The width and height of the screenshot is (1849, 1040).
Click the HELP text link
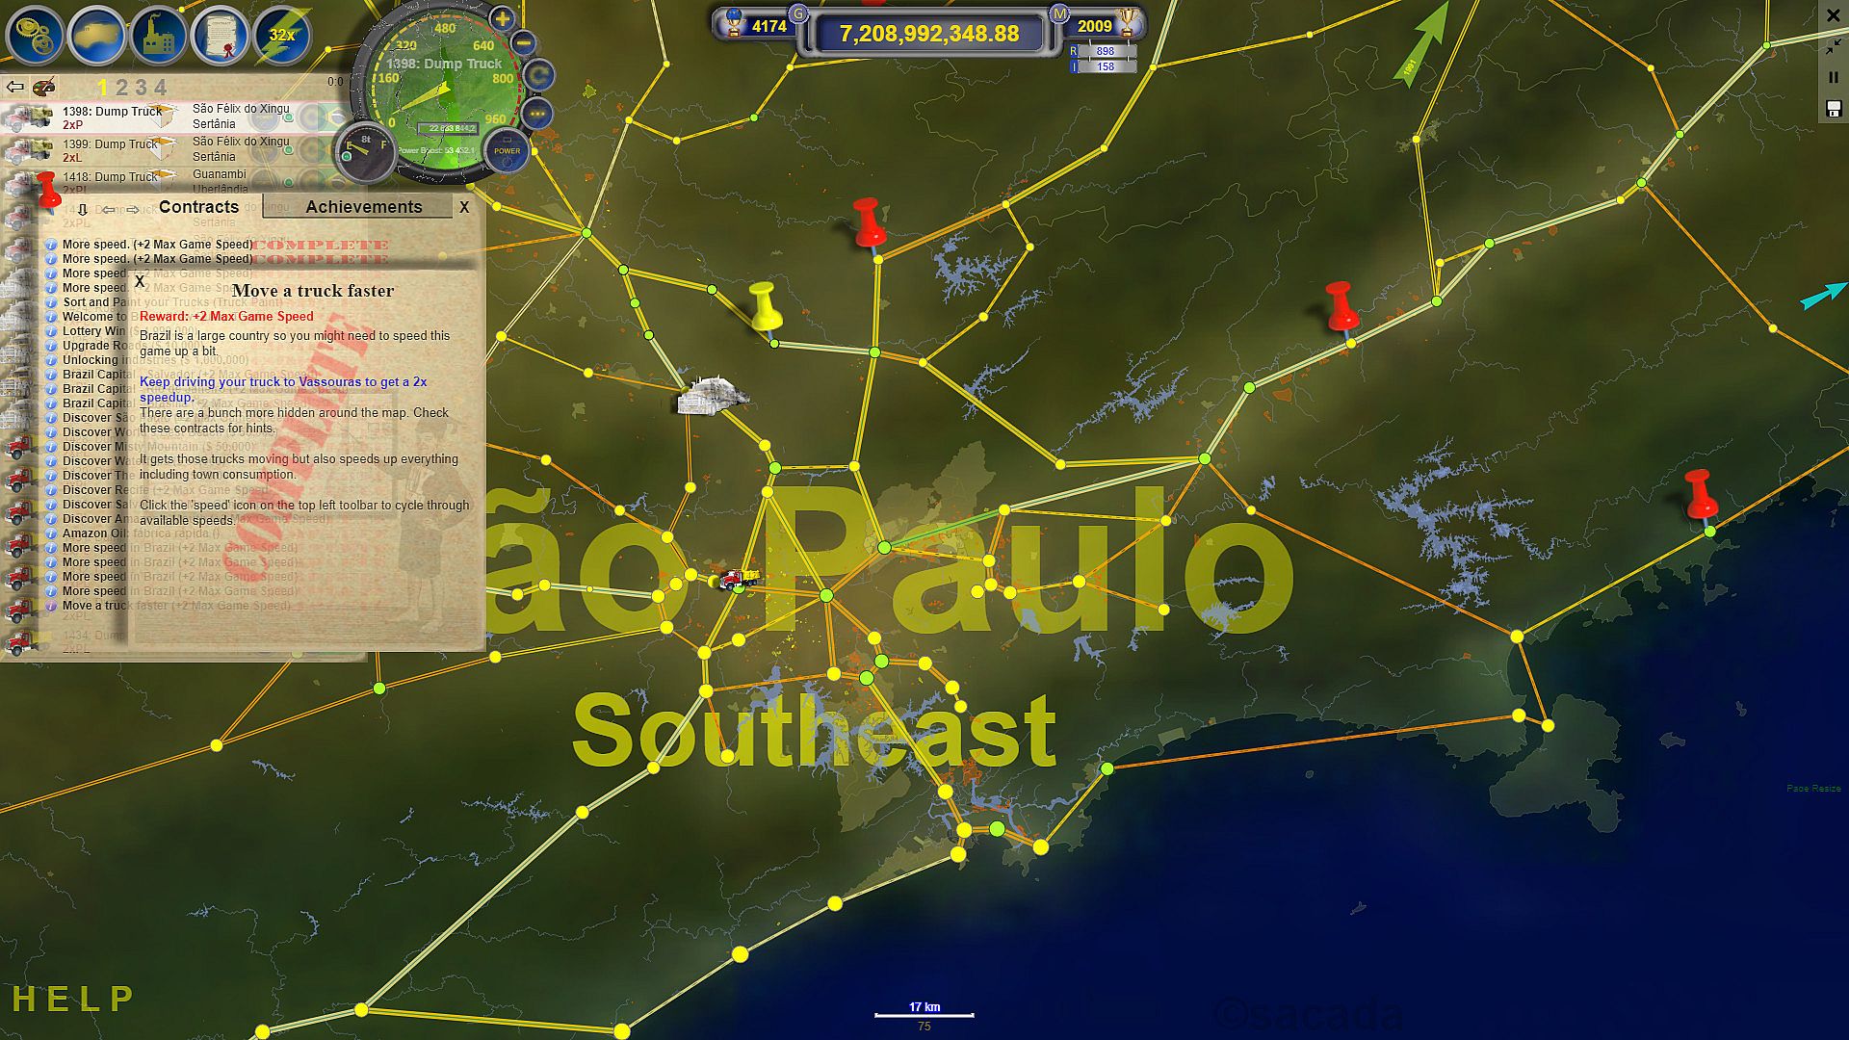[x=73, y=999]
